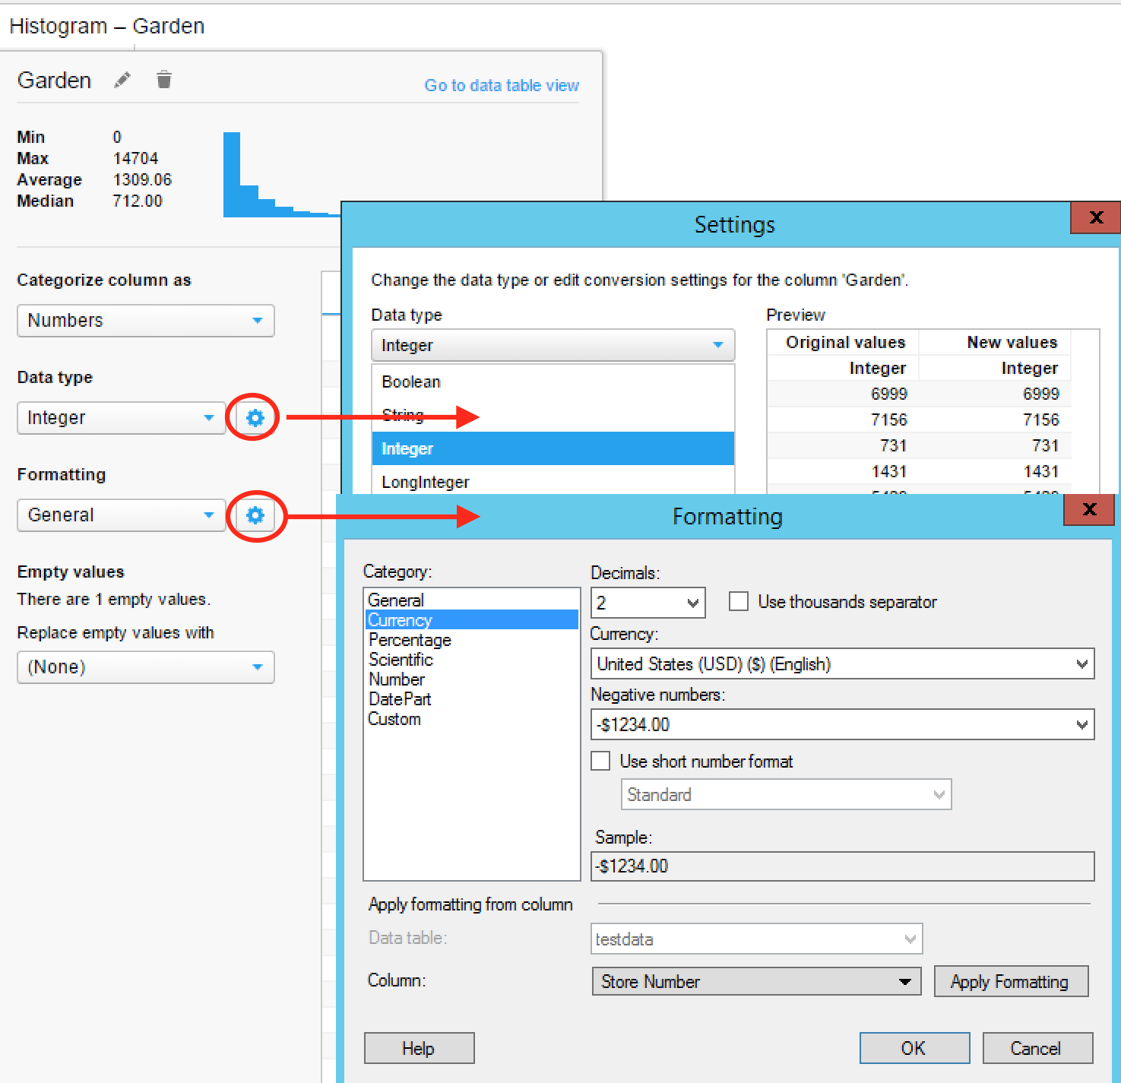This screenshot has width=1121, height=1083.
Task: Expand the Currency country dropdown
Action: 842,664
